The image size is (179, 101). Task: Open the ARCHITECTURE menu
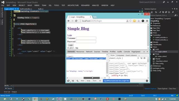(x=73, y=5)
